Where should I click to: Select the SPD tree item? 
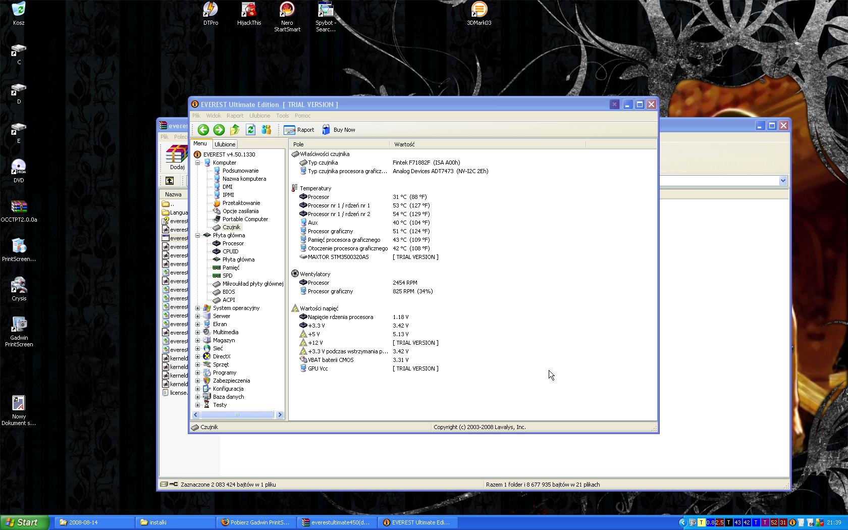(x=227, y=276)
